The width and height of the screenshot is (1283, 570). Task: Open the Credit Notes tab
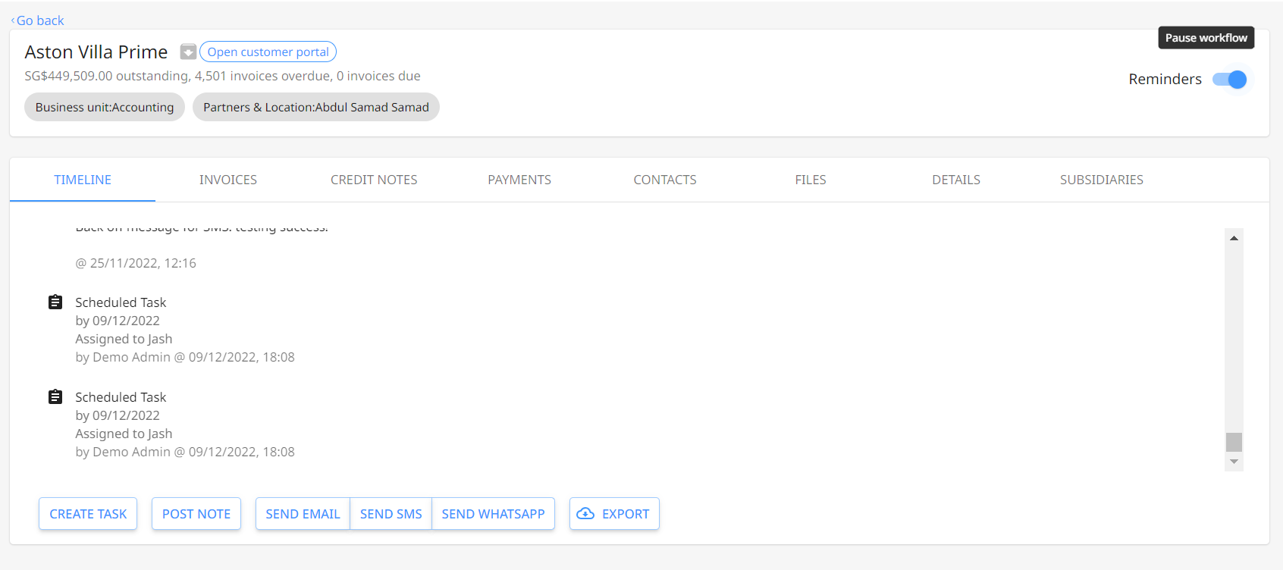pos(374,180)
